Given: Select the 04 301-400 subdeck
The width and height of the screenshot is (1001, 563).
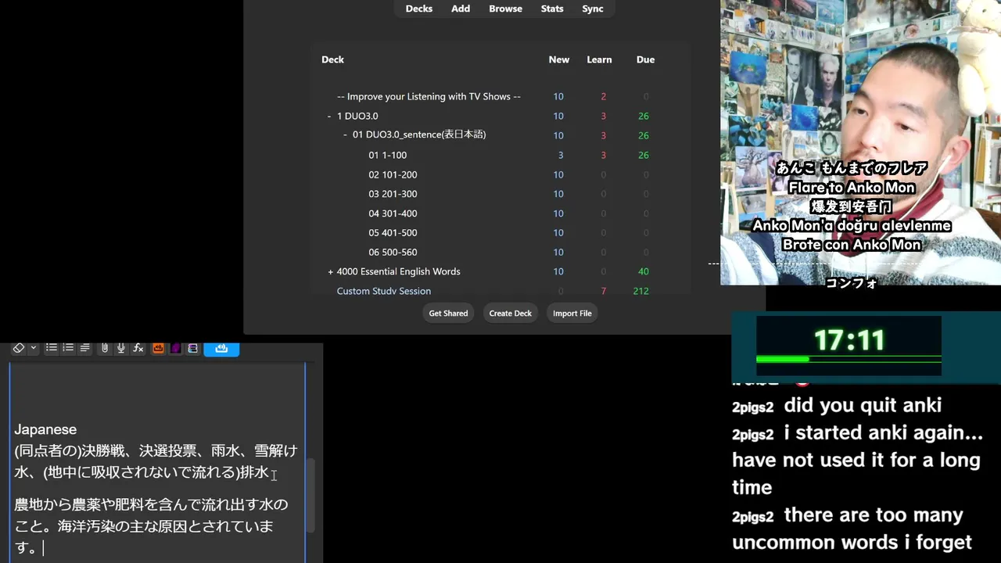Looking at the screenshot, I should click(393, 213).
